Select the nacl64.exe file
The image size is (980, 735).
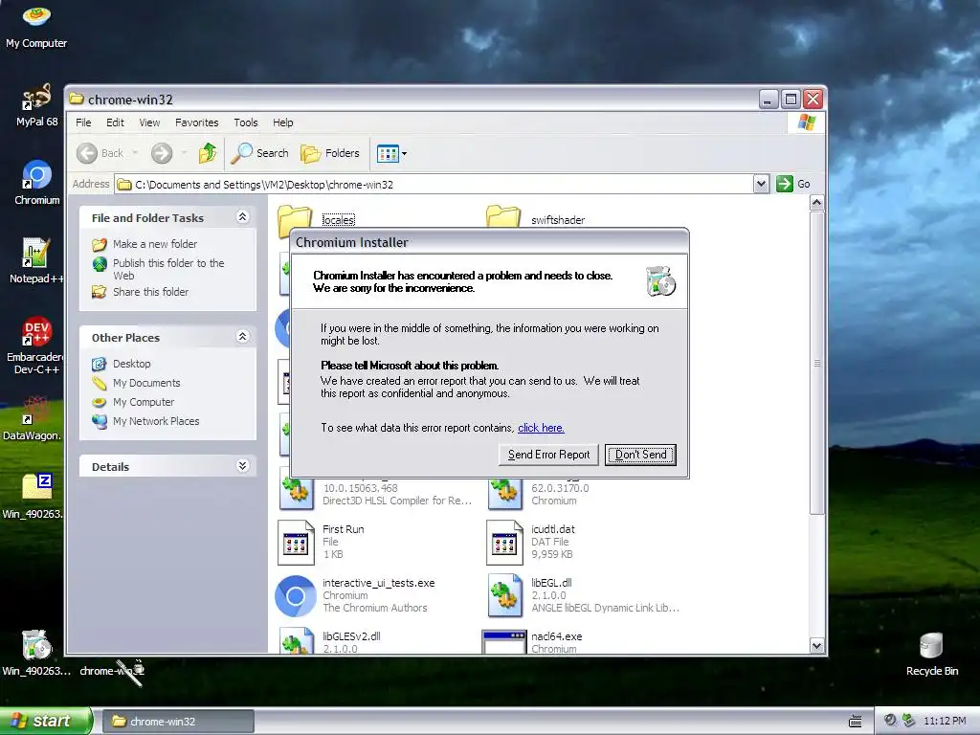pyautogui.click(x=532, y=640)
